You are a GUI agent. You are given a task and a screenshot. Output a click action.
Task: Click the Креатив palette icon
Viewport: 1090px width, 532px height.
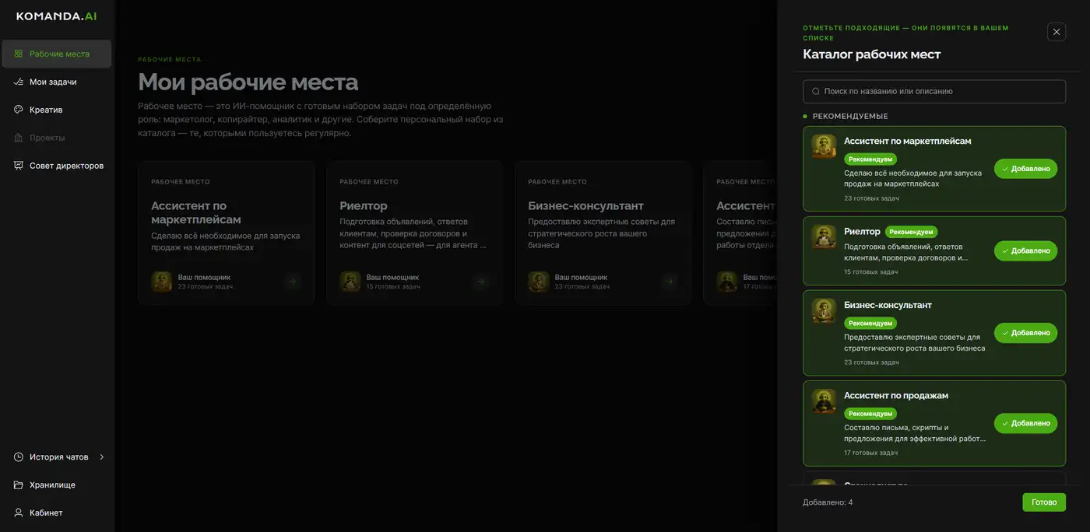[x=19, y=110]
